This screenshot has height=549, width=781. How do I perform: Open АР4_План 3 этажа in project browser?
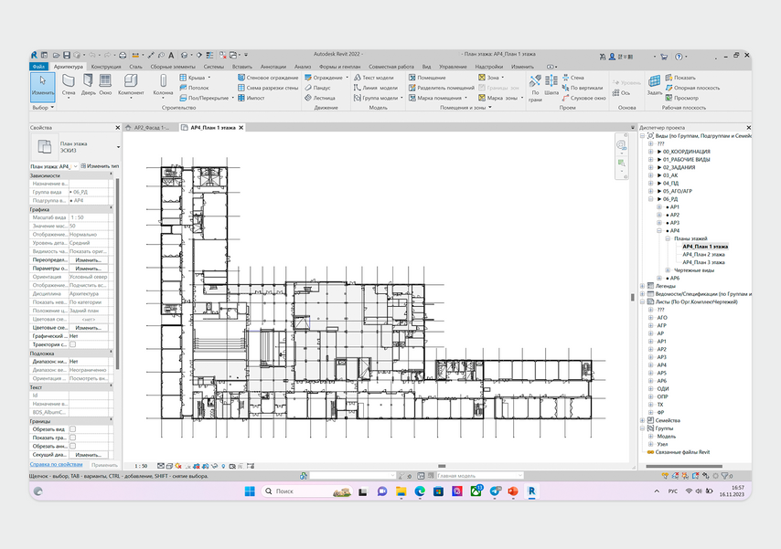tap(703, 262)
